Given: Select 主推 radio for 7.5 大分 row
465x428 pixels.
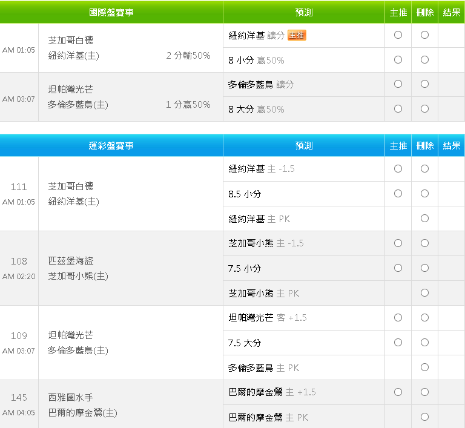Looking at the screenshot, I should coord(398,343).
